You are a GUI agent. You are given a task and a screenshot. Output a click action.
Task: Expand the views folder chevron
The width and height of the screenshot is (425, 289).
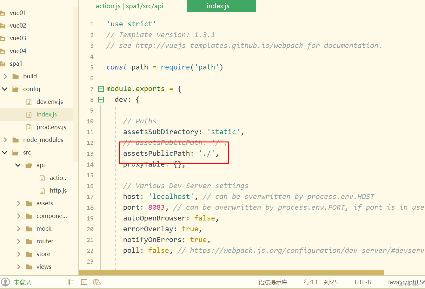[18, 267]
